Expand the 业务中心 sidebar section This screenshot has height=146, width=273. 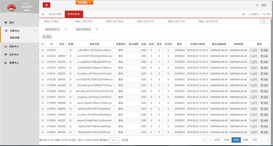click(x=35, y=55)
